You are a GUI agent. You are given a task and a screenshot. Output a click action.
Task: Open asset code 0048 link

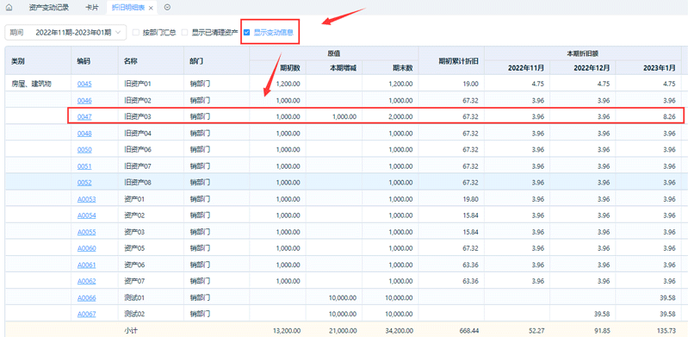(x=84, y=134)
